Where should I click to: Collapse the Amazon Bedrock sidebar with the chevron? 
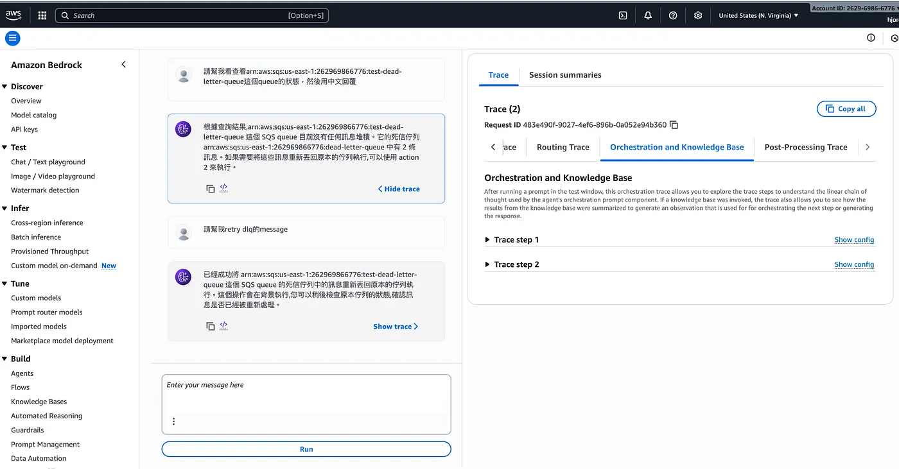point(124,65)
